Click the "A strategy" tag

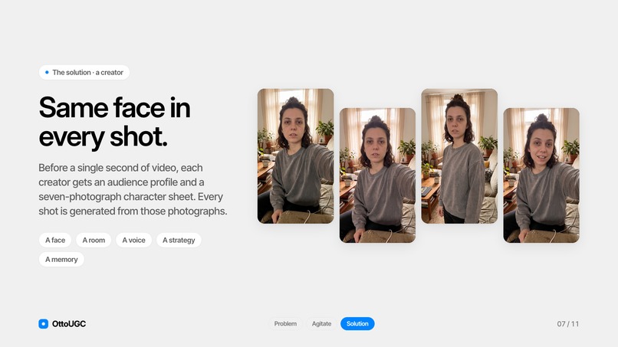(x=179, y=240)
